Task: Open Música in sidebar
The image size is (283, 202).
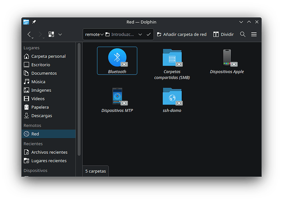Action: [48, 82]
